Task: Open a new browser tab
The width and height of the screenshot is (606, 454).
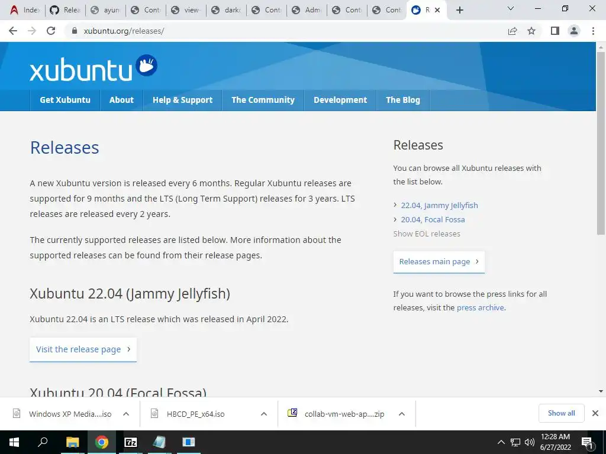Action: pos(459,10)
